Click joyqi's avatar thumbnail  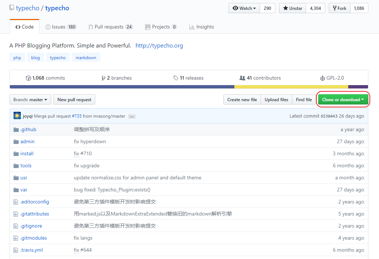(17, 116)
